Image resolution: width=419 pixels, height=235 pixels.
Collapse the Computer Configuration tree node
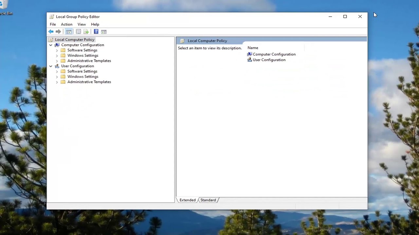51,45
